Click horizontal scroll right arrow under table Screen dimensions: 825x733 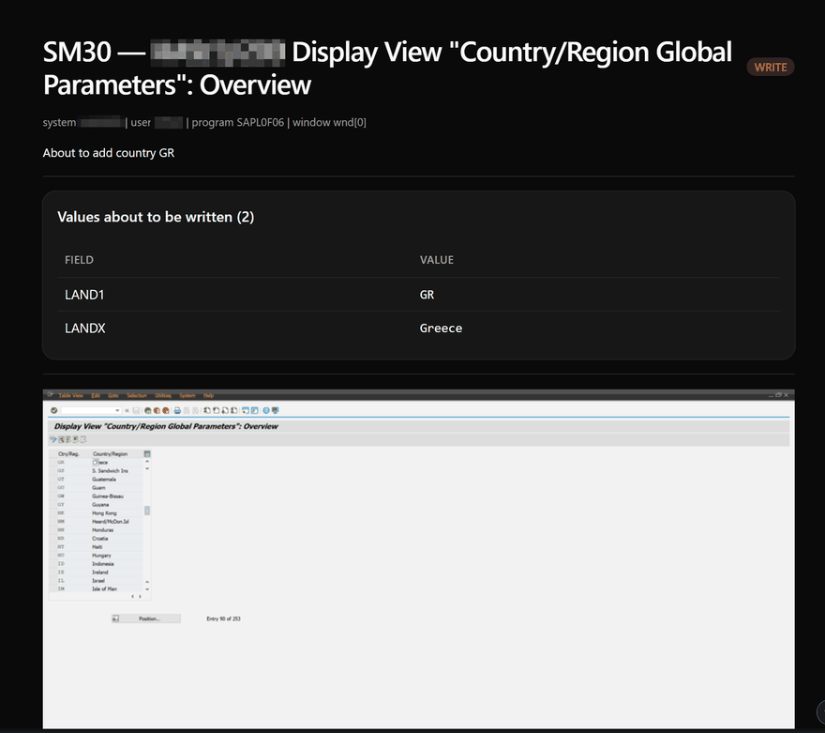pyautogui.click(x=140, y=597)
